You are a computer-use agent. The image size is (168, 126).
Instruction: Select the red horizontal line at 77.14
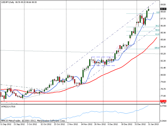click(x=80, y=101)
